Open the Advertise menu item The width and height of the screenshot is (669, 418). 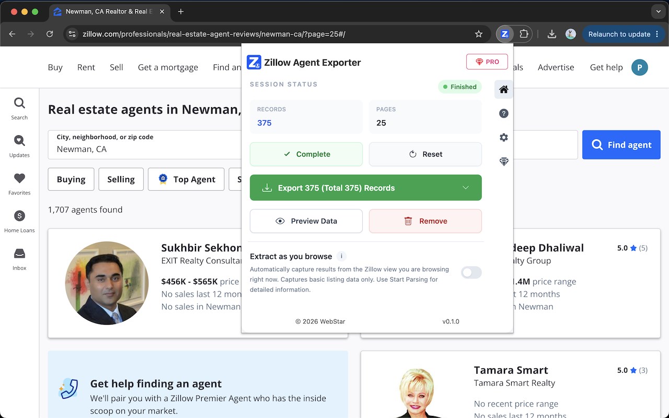click(x=556, y=67)
